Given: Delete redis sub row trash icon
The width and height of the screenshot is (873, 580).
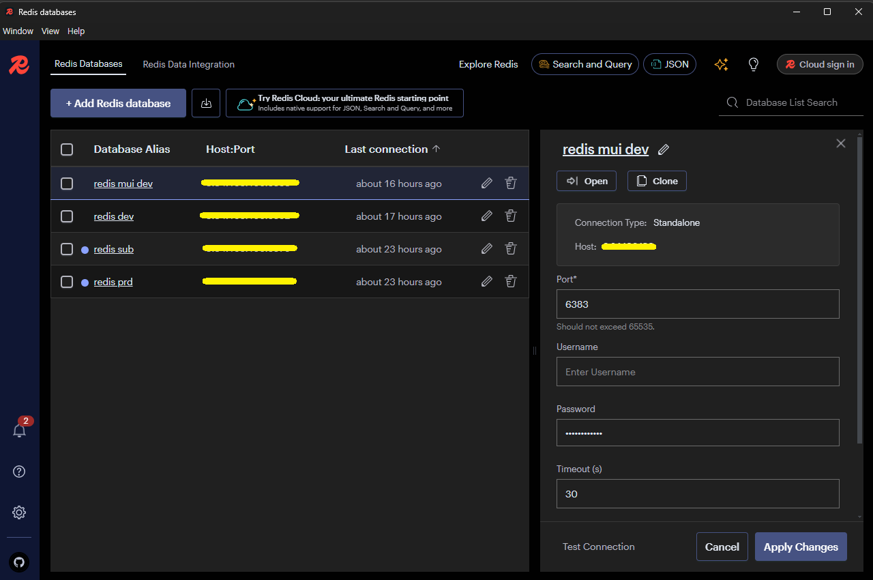Looking at the screenshot, I should point(510,248).
